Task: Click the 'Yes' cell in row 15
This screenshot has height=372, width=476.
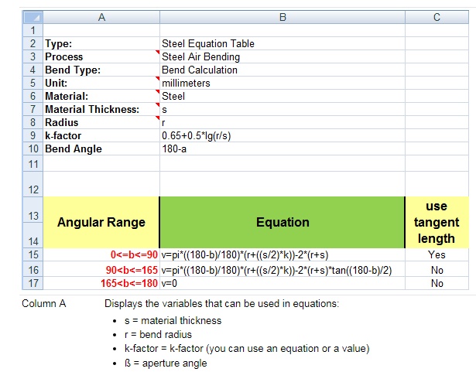Action: click(x=437, y=254)
